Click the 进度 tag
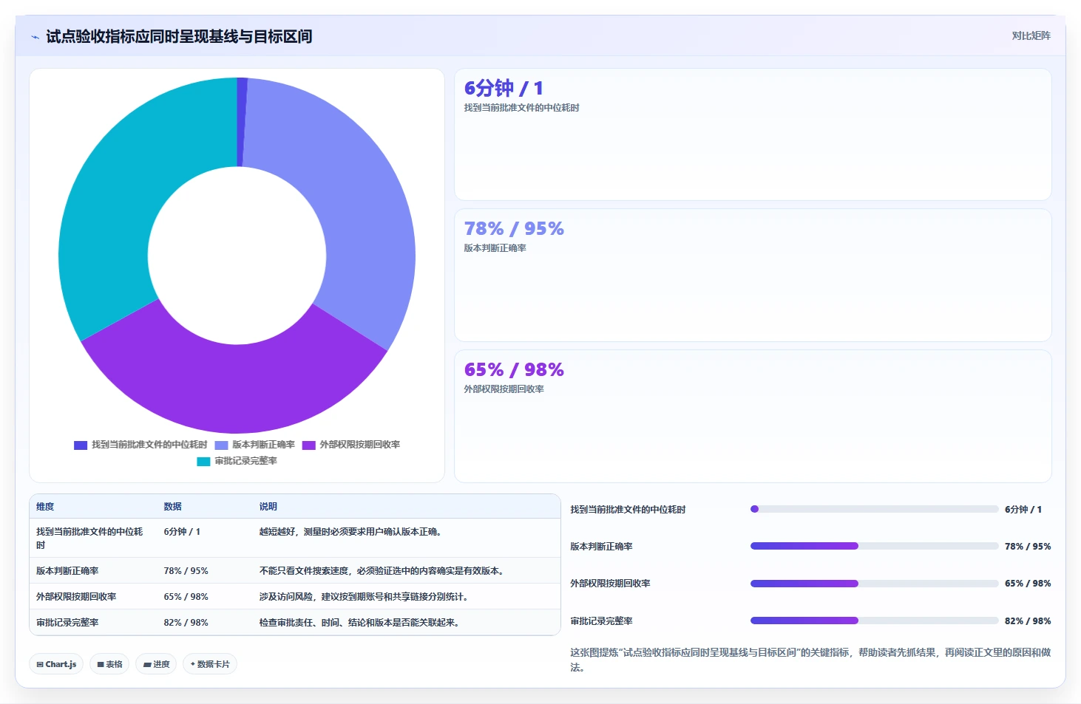Viewport: 1081px width, 704px height. (156, 664)
